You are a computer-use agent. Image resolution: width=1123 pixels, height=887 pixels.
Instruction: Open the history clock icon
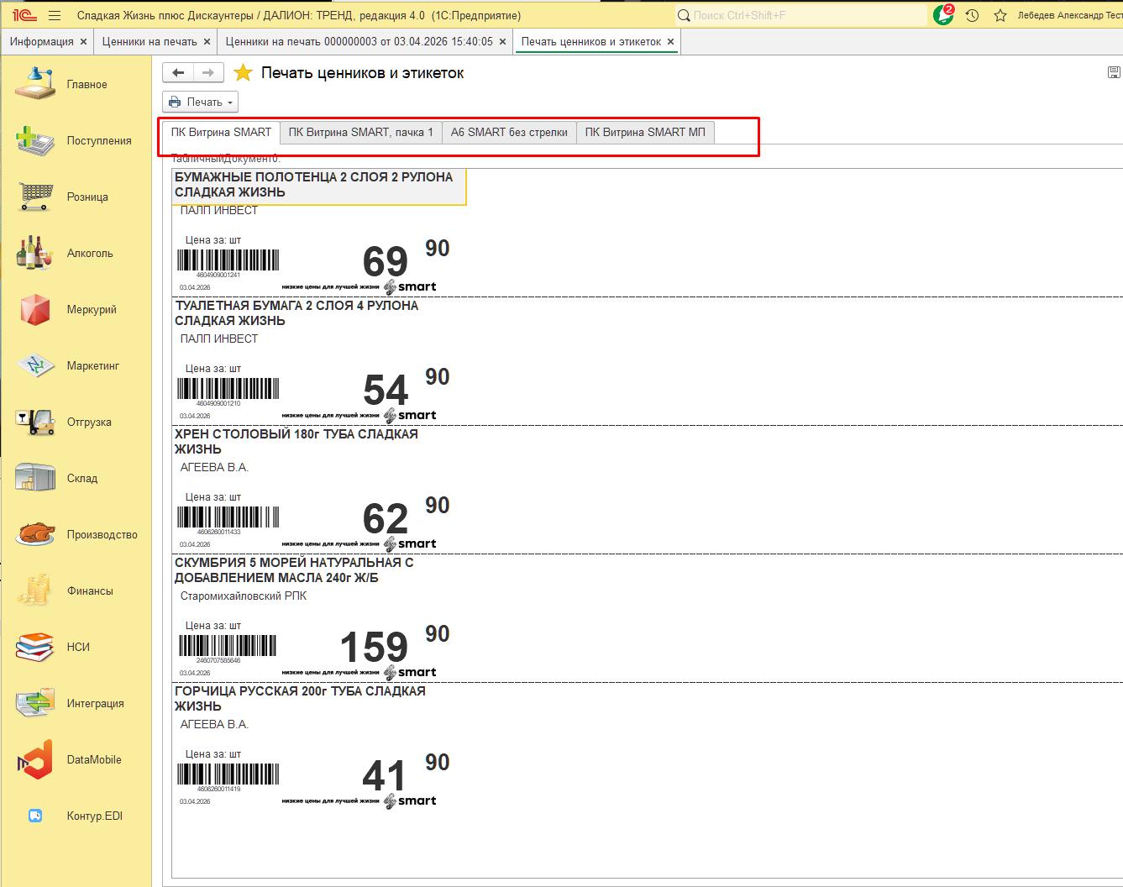[x=972, y=15]
